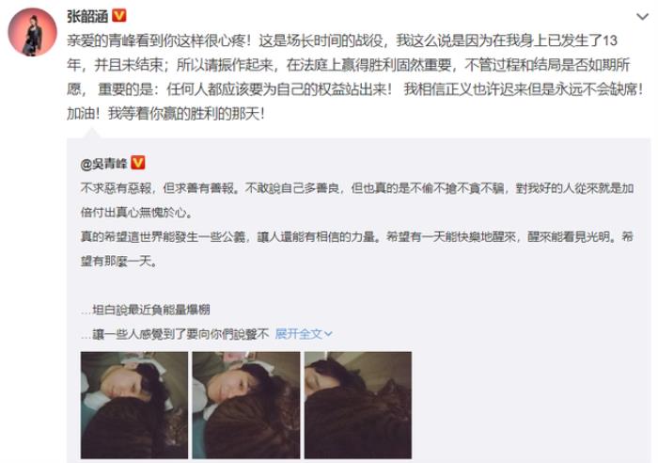Viewport: 658px width, 463px height.
Task: Click the triangular pointer atop the repost card
Action: pyautogui.click(x=92, y=134)
